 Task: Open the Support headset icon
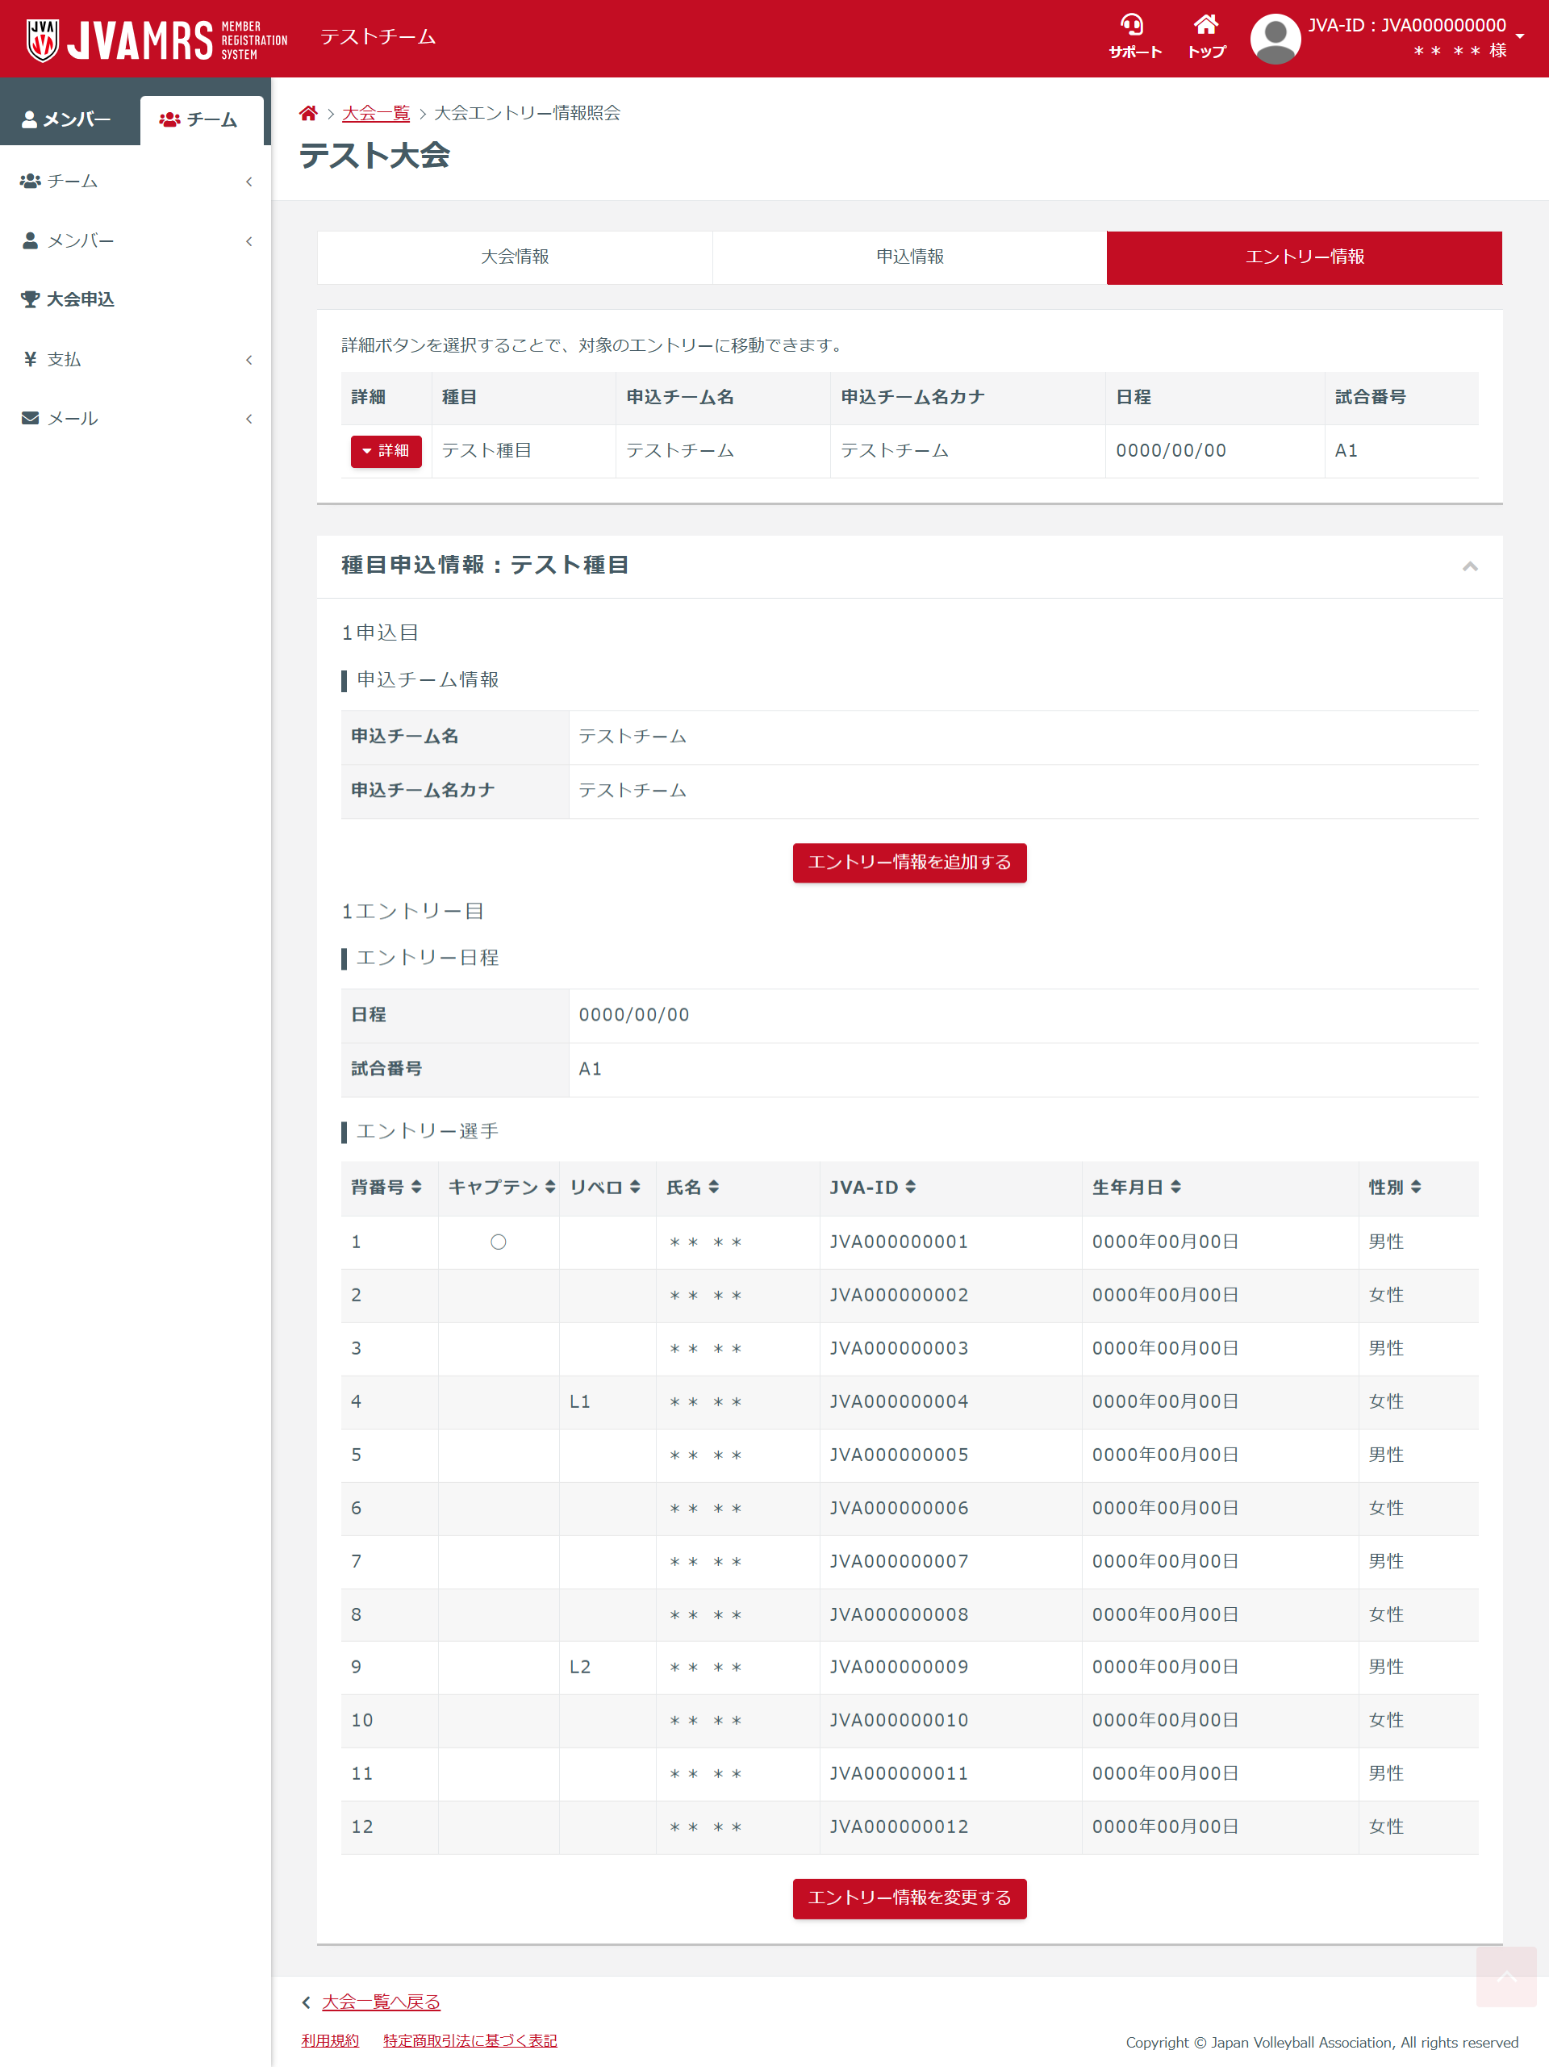(1132, 25)
